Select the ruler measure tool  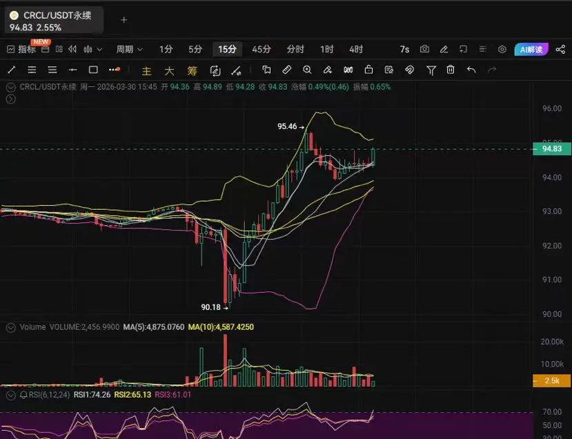(x=287, y=69)
